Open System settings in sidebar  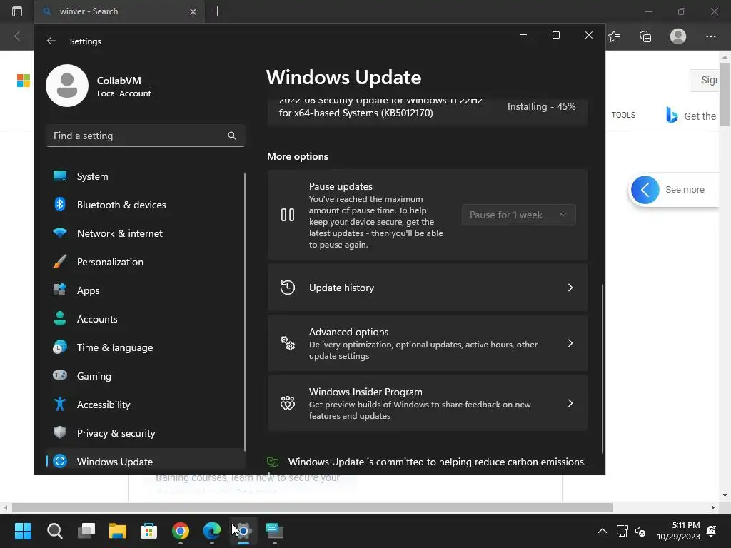coord(145,176)
